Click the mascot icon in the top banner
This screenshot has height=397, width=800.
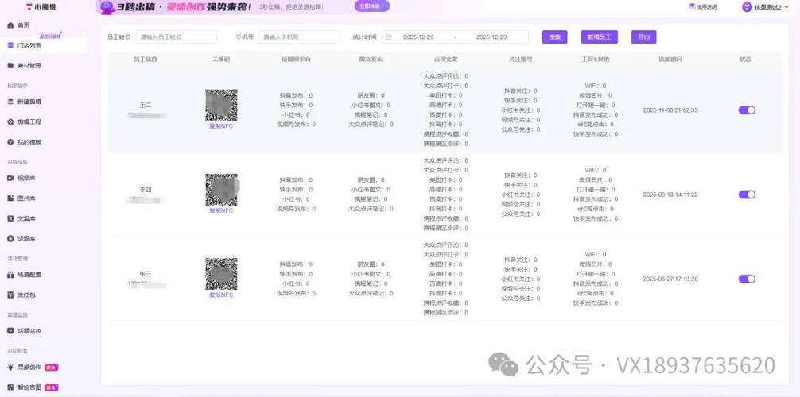tap(107, 6)
